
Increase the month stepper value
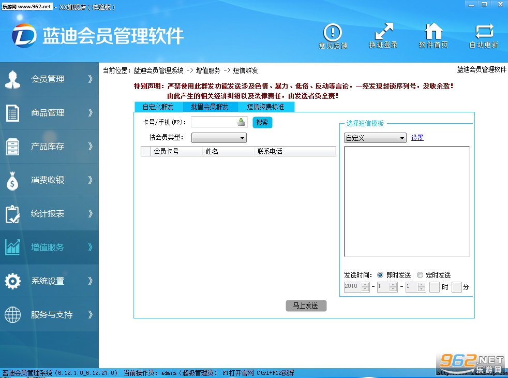[x=393, y=284]
